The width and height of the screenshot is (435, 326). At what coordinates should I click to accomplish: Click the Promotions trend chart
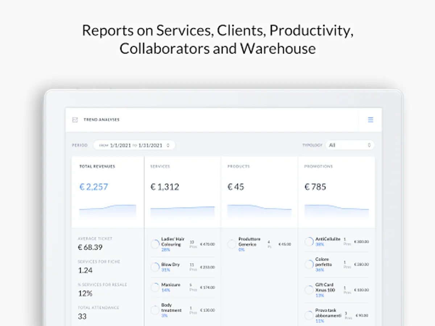click(336, 211)
